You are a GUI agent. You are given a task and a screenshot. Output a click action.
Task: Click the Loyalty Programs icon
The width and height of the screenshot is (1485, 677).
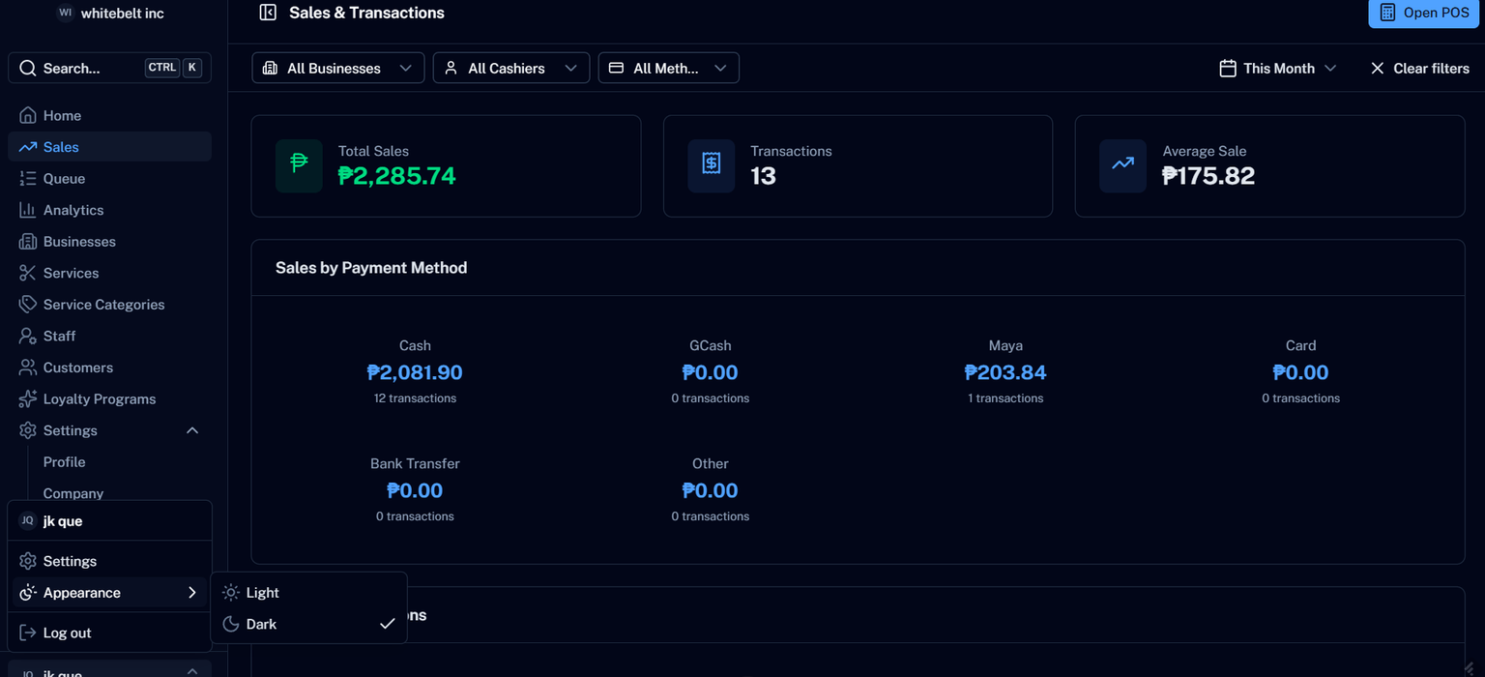pos(29,398)
